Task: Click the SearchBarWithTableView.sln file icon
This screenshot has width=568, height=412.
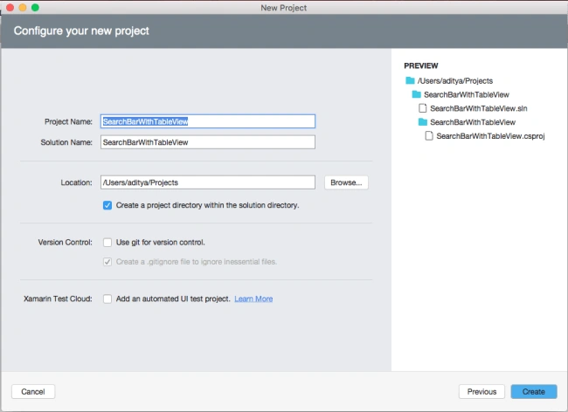Action: 422,108
